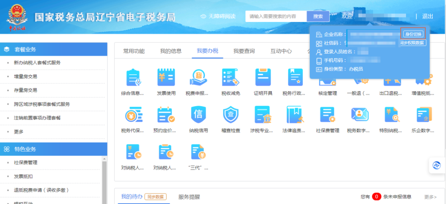446x204 pixels.
Task: Open the 社保费管理 icon in the grid
Action: coord(327,116)
